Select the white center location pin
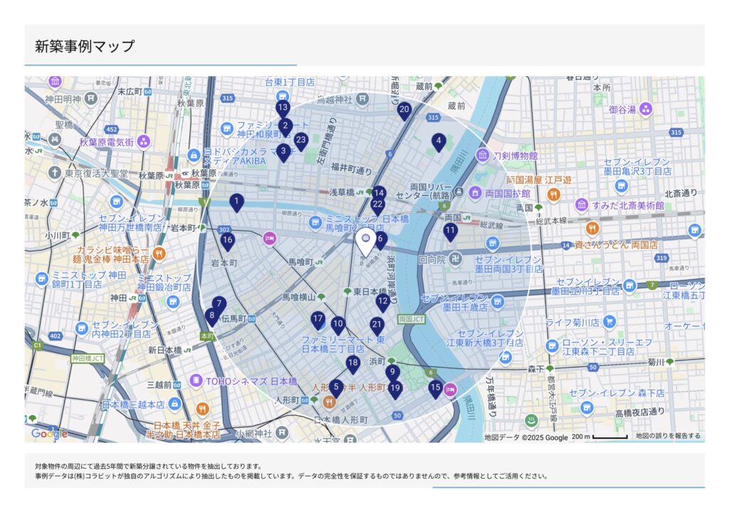729x515 pixels. click(366, 242)
